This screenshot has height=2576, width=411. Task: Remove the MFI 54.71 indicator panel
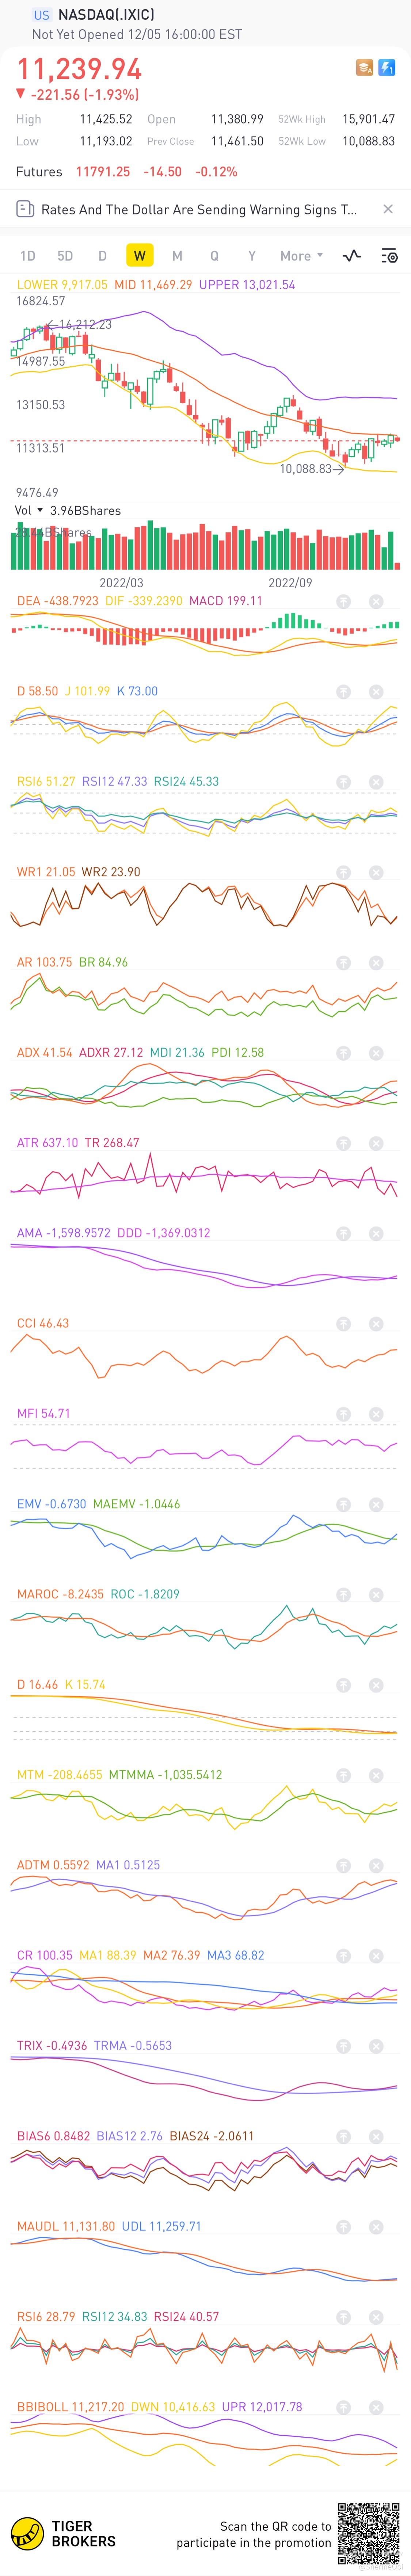(376, 1414)
